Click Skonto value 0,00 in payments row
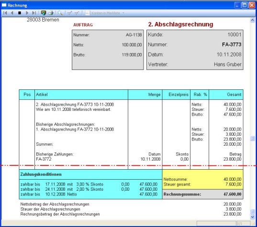257x227 pixels. coord(184,159)
